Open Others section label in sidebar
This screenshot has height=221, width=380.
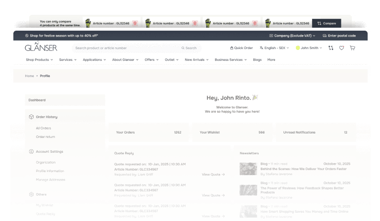tap(41, 194)
